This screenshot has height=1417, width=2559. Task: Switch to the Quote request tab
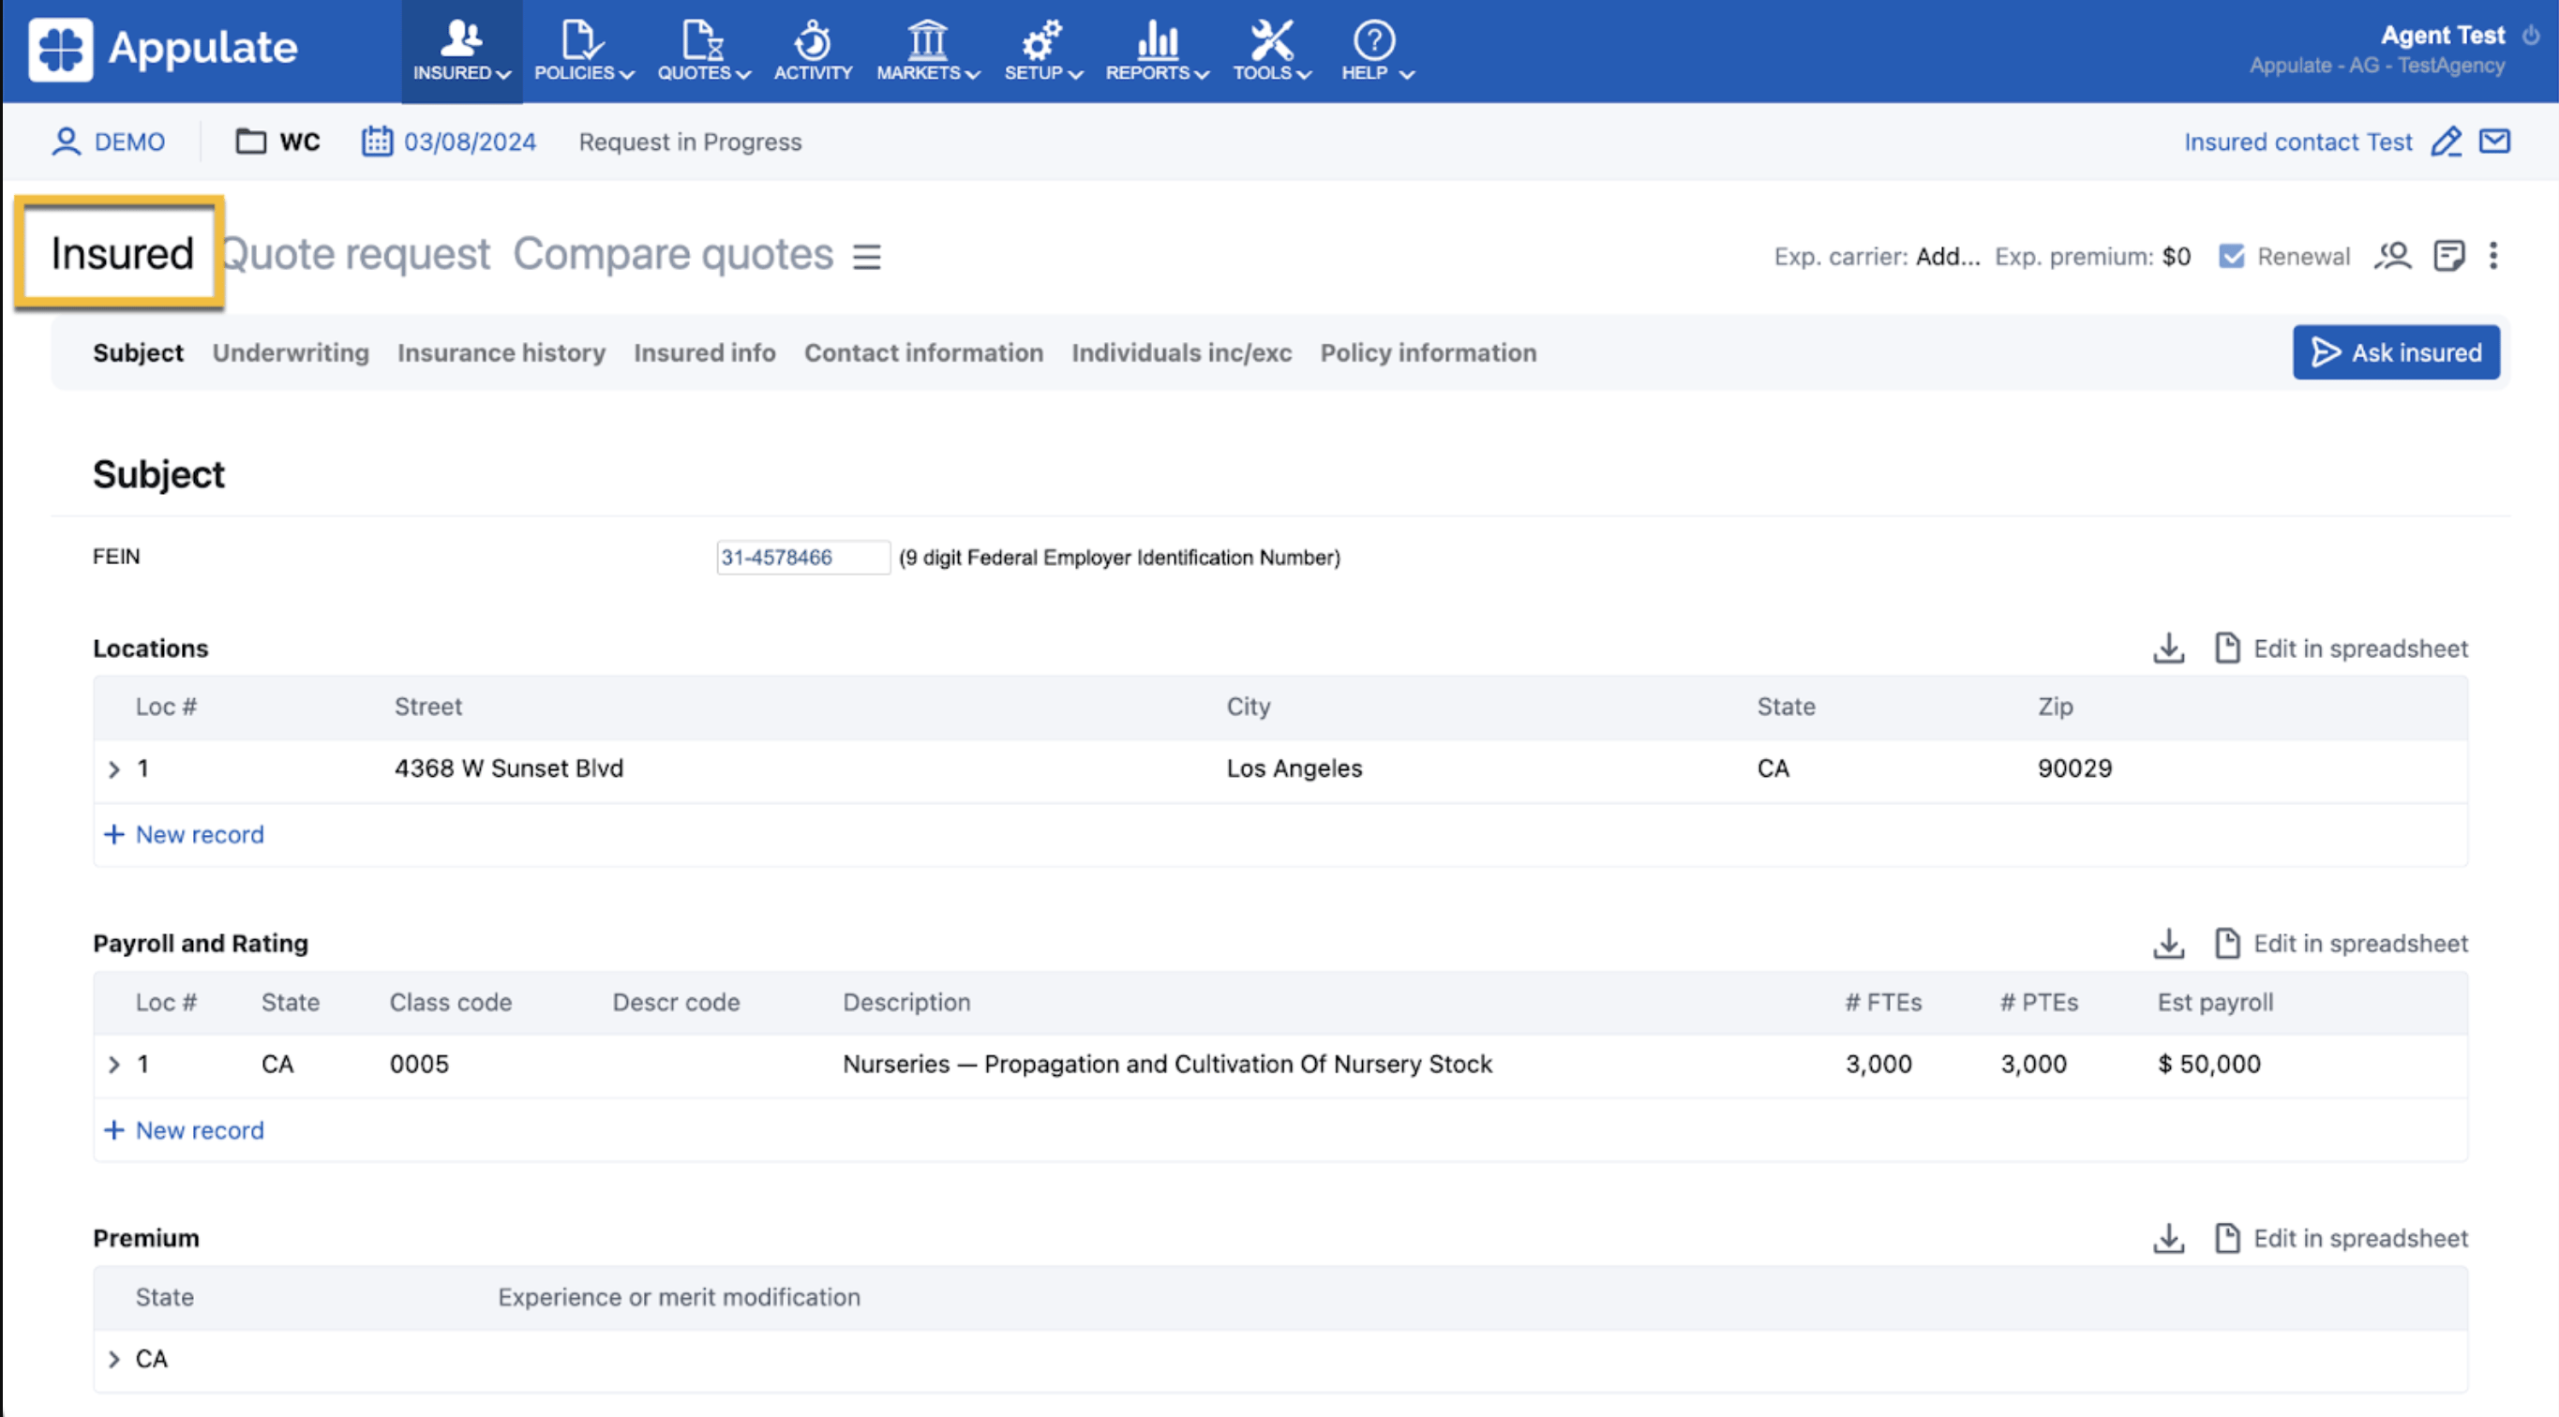click(x=356, y=254)
